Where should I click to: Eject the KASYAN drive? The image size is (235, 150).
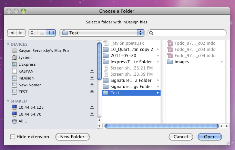[x=92, y=71]
